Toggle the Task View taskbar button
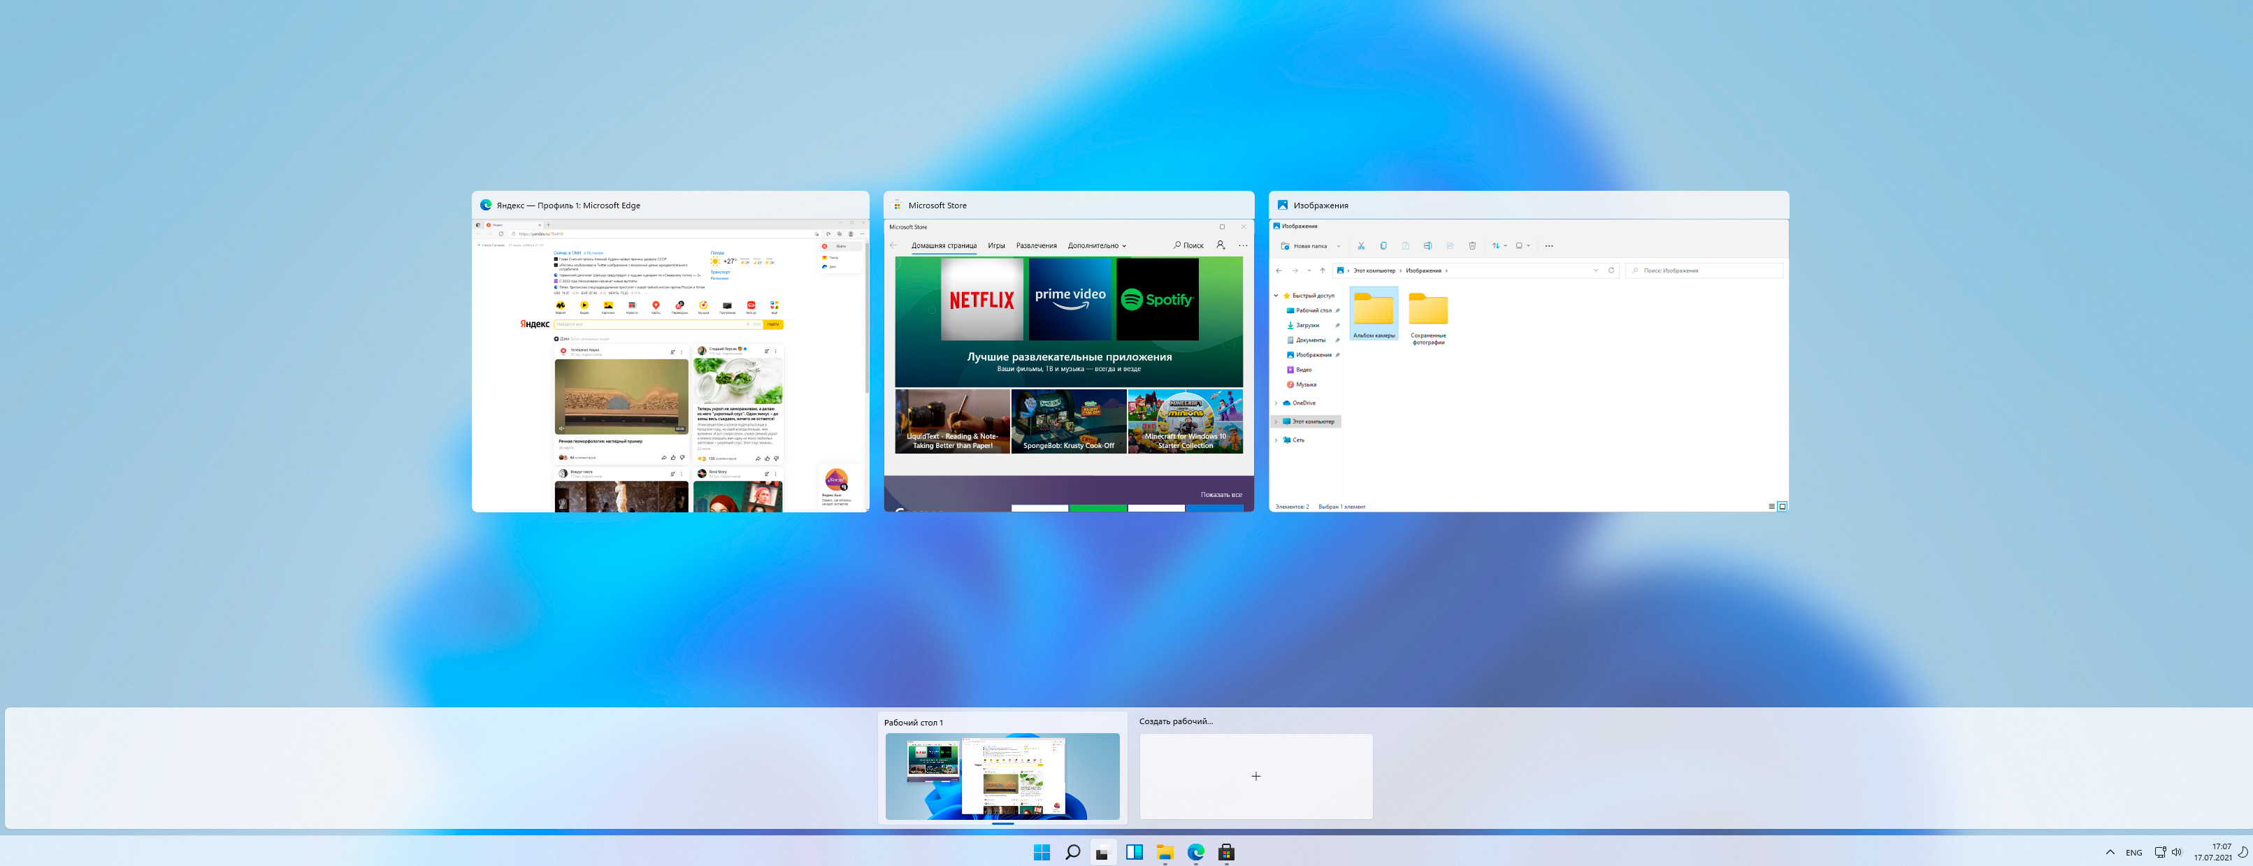 coord(1103,852)
